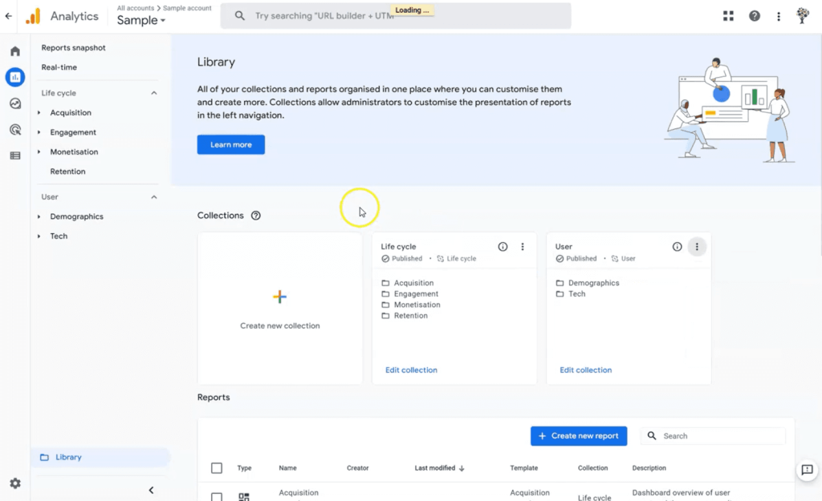The width and height of the screenshot is (822, 501).
Task: Open Reports snapshot
Action: pos(73,47)
